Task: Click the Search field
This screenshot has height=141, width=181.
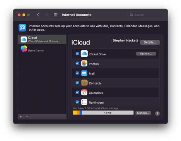Action: (x=146, y=15)
